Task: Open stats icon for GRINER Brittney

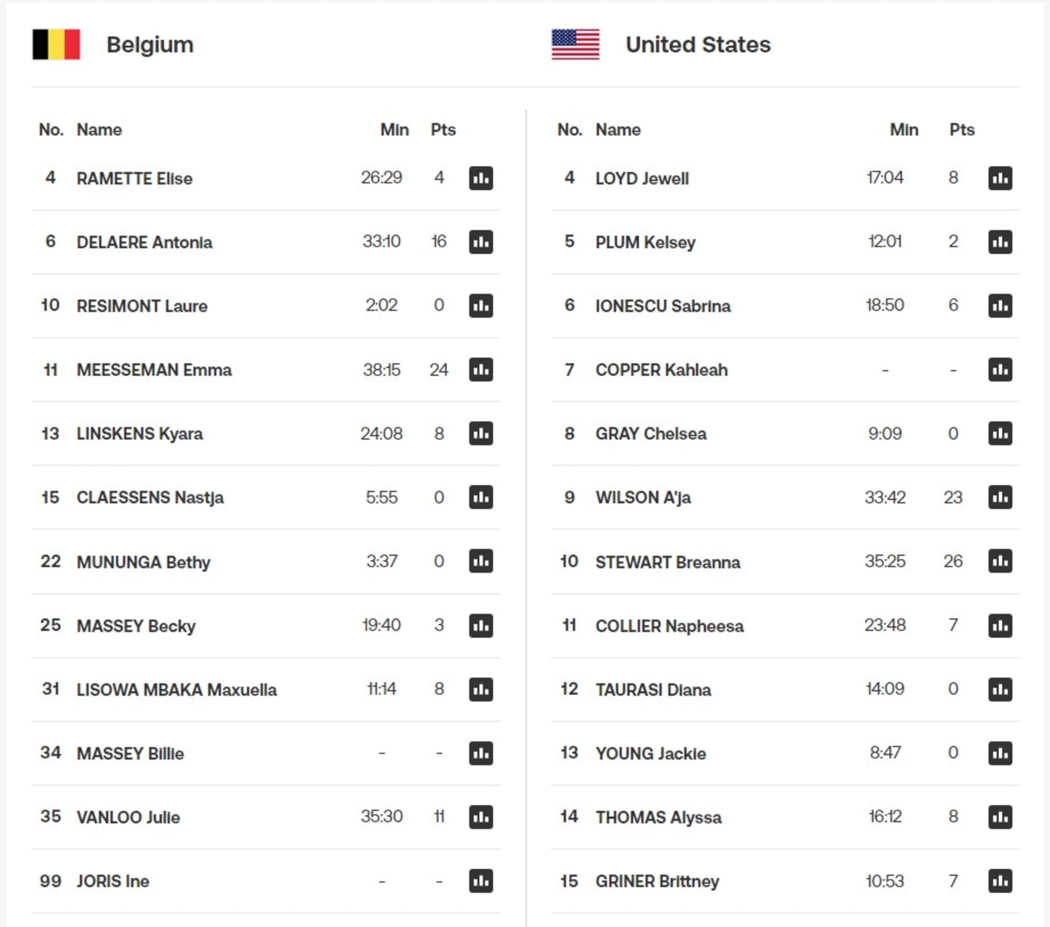Action: coord(1000,881)
